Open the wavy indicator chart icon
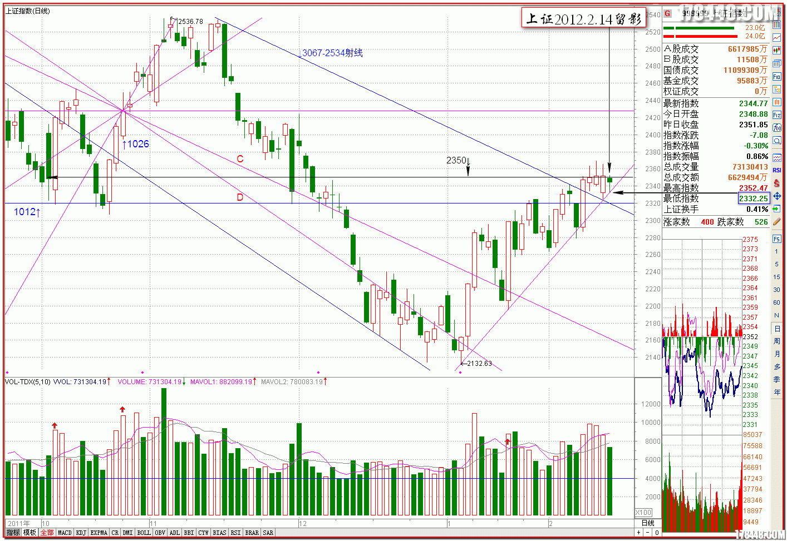 coord(777,158)
